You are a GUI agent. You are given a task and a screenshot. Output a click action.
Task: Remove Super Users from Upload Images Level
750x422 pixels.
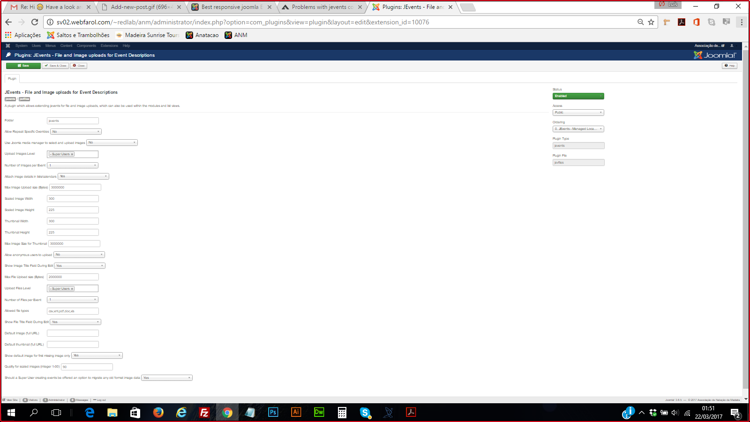tap(72, 154)
